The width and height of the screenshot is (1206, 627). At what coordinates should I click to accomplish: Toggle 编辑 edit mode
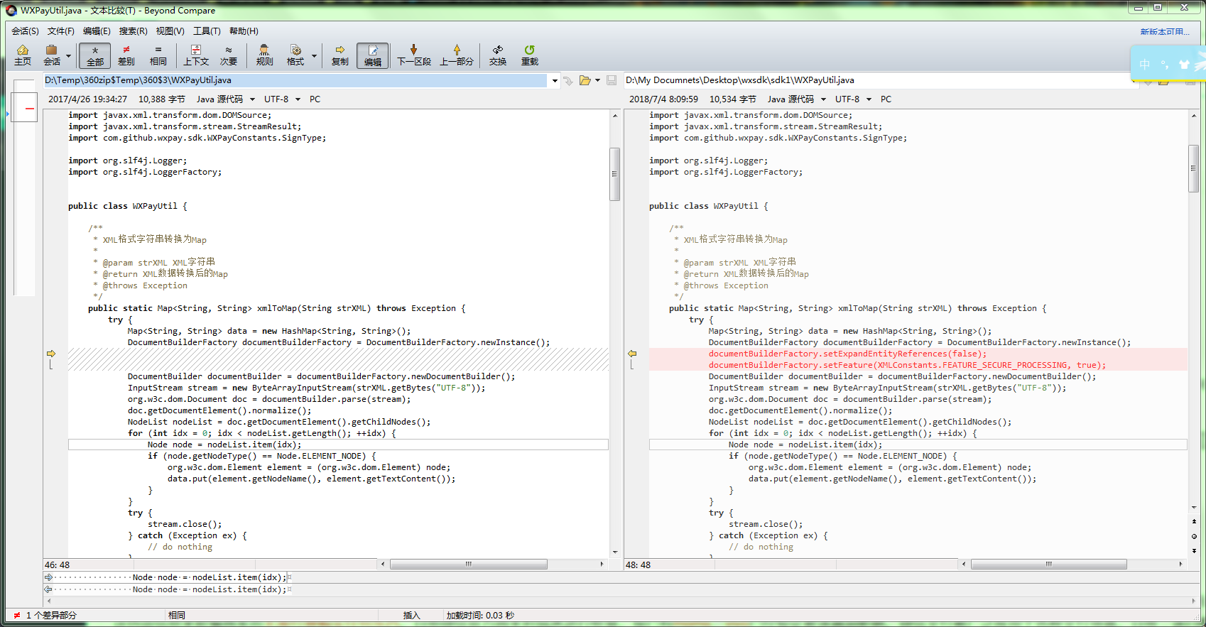(372, 55)
